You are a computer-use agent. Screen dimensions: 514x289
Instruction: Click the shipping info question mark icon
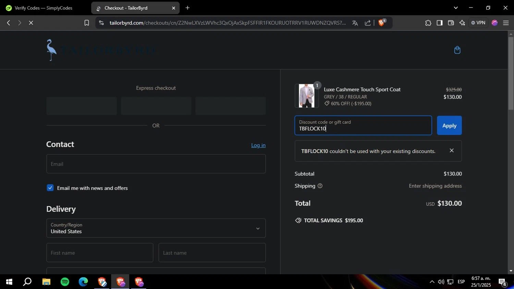[x=320, y=186]
